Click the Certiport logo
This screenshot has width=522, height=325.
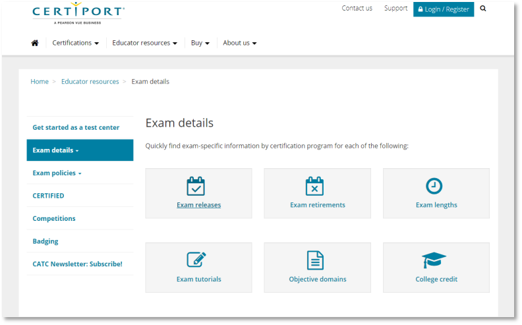pos(78,13)
